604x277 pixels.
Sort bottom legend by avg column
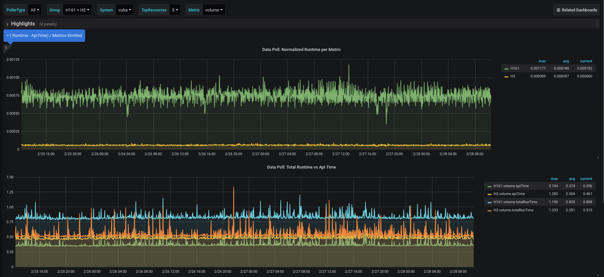[572, 179]
